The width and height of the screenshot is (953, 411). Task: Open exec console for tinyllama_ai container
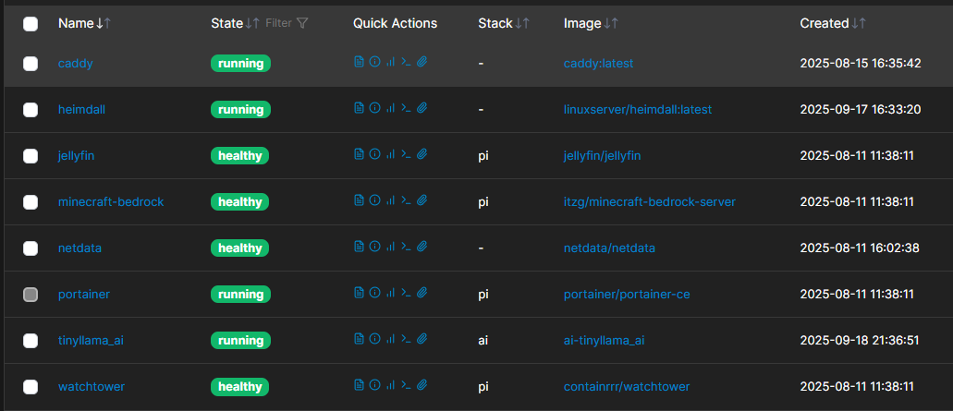pyautogui.click(x=405, y=340)
